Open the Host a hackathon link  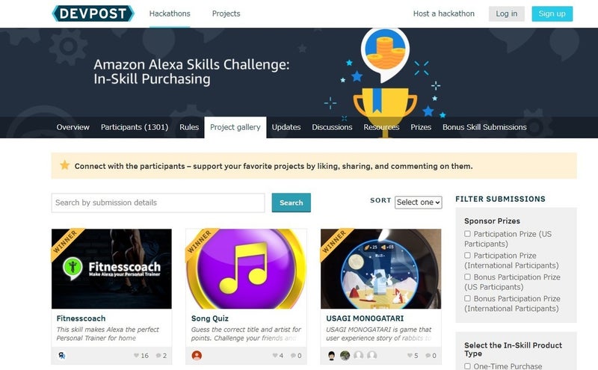[x=443, y=13]
